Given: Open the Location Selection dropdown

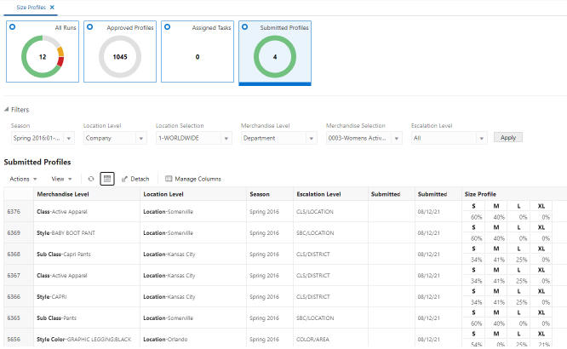Looking at the screenshot, I should point(226,138).
